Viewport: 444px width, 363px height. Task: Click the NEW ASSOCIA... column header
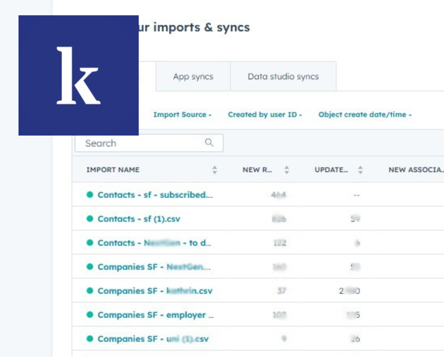coord(416,170)
